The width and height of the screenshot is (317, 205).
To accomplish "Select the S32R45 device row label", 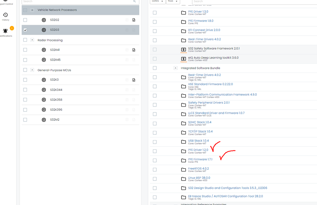I will pyautogui.click(x=55, y=60).
